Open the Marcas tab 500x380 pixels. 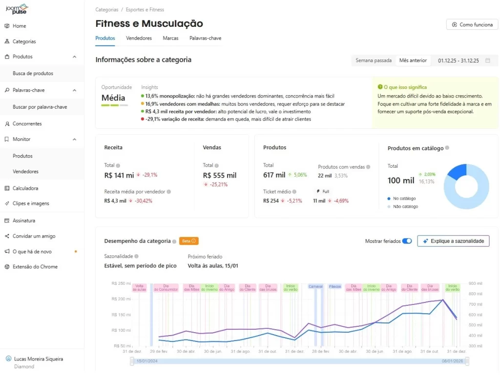[170, 38]
